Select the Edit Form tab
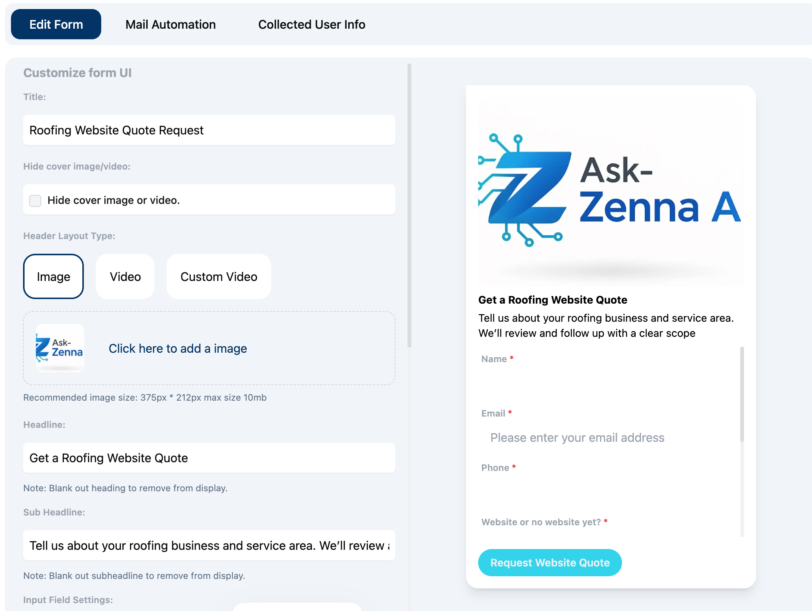 [x=56, y=24]
